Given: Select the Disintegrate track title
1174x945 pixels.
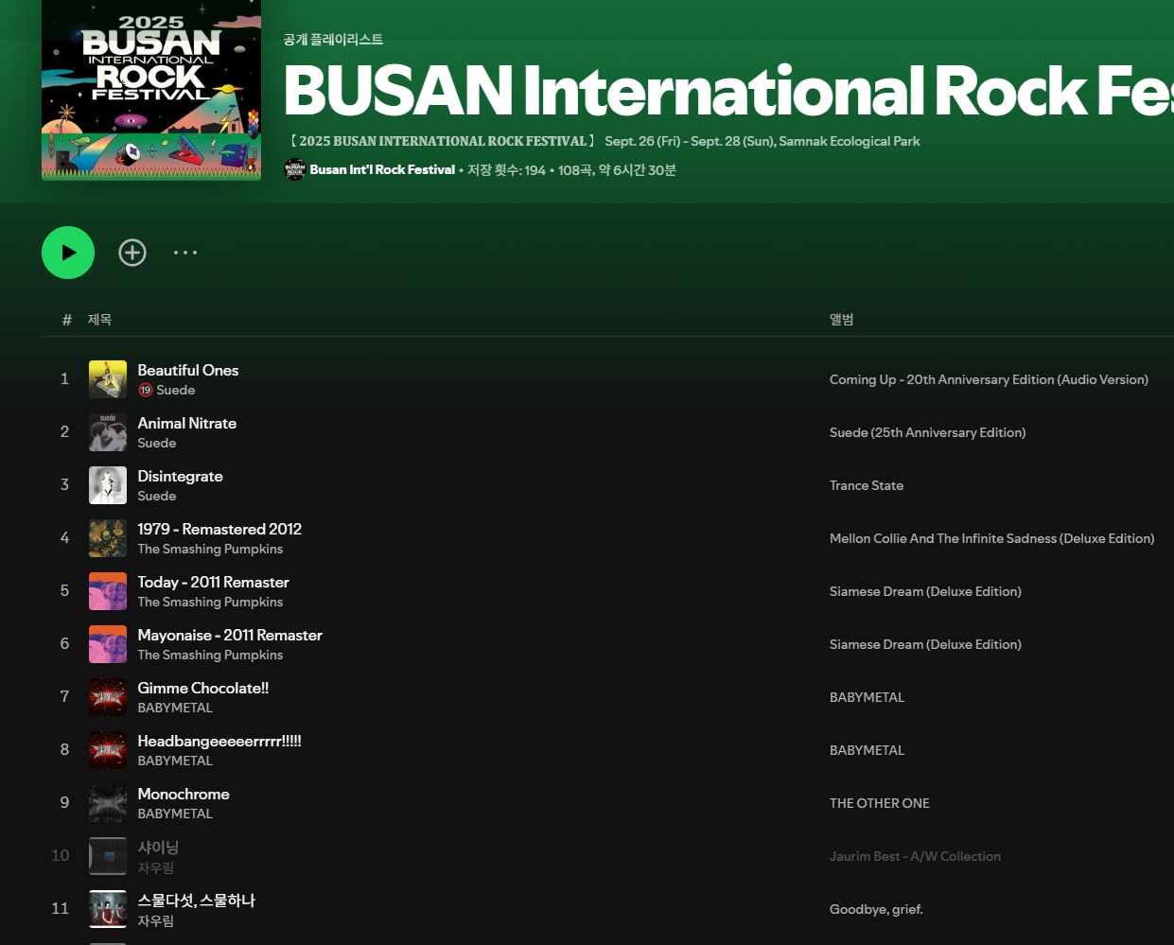Looking at the screenshot, I should click(181, 477).
